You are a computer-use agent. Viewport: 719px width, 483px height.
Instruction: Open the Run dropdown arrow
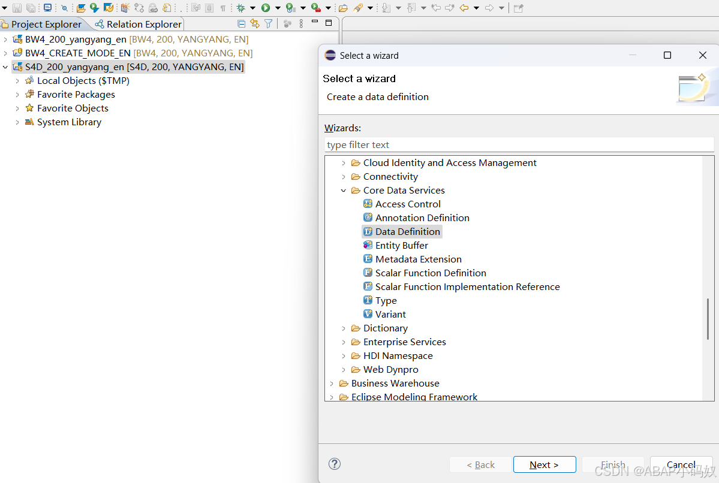pos(278,8)
